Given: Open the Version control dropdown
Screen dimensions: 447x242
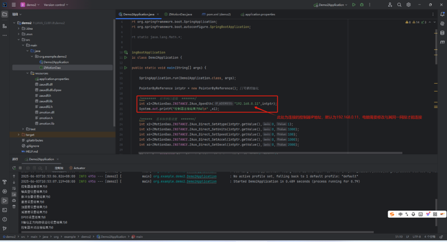Looking at the screenshot, I should pyautogui.click(x=56, y=5).
